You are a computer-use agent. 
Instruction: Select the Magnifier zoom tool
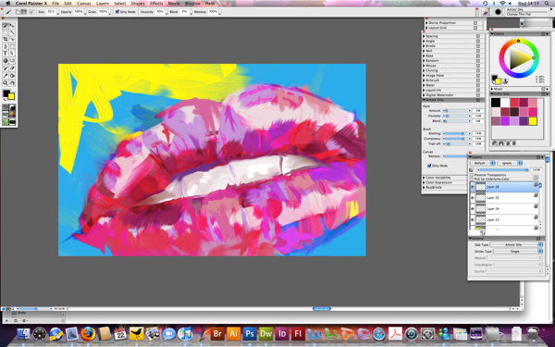coord(6,83)
